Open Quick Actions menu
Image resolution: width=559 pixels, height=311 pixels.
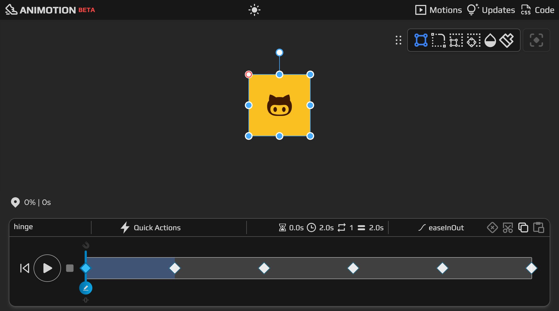click(151, 227)
